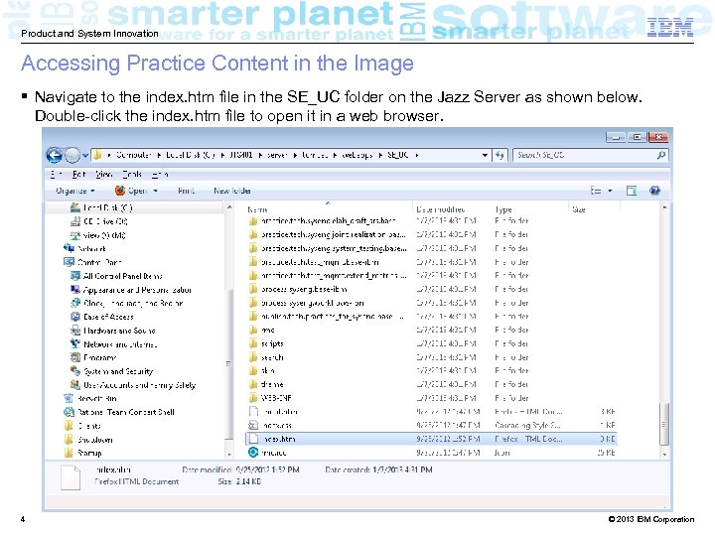Click the blue Help question mark icon
The width and height of the screenshot is (715, 536).
click(x=654, y=191)
